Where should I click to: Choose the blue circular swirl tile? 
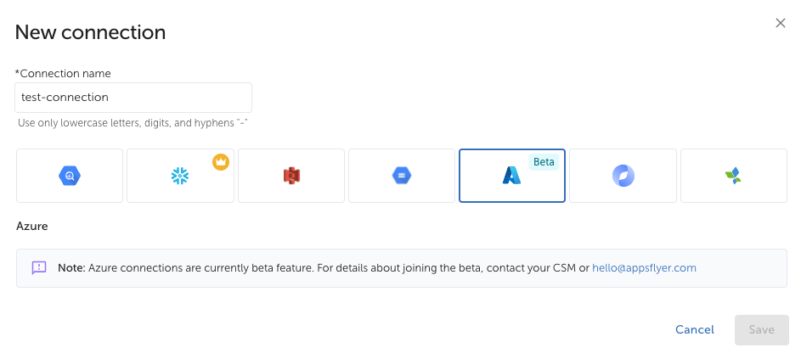pos(623,176)
